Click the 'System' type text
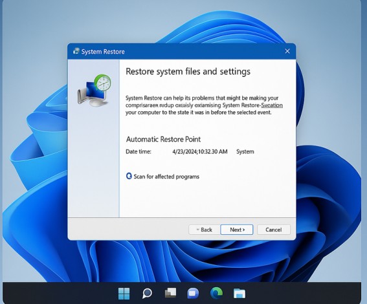This screenshot has width=367, height=304. [245, 151]
